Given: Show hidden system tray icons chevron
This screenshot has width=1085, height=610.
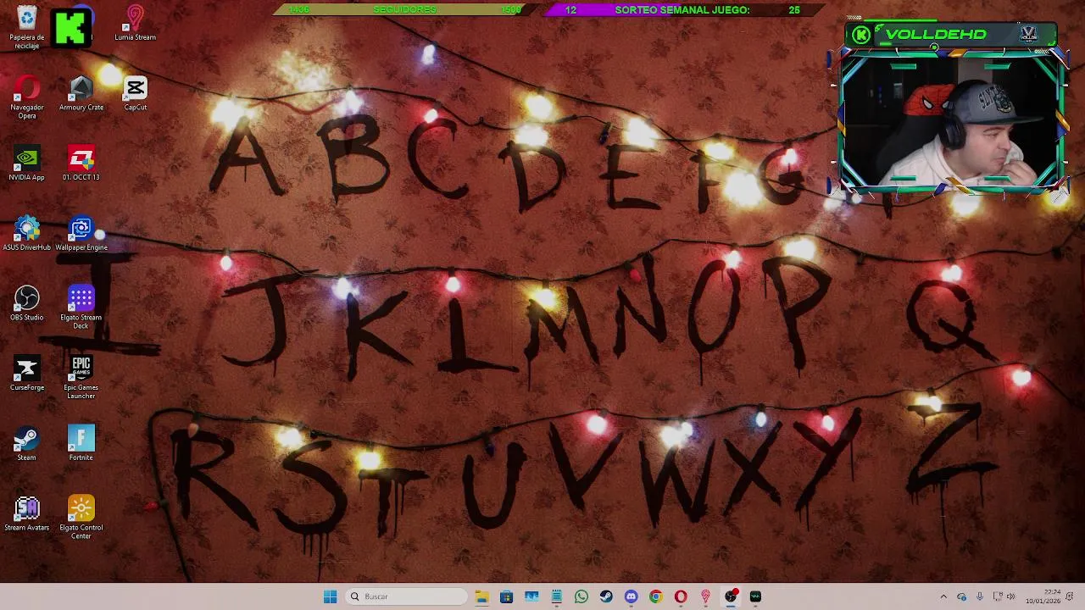Looking at the screenshot, I should (x=943, y=596).
